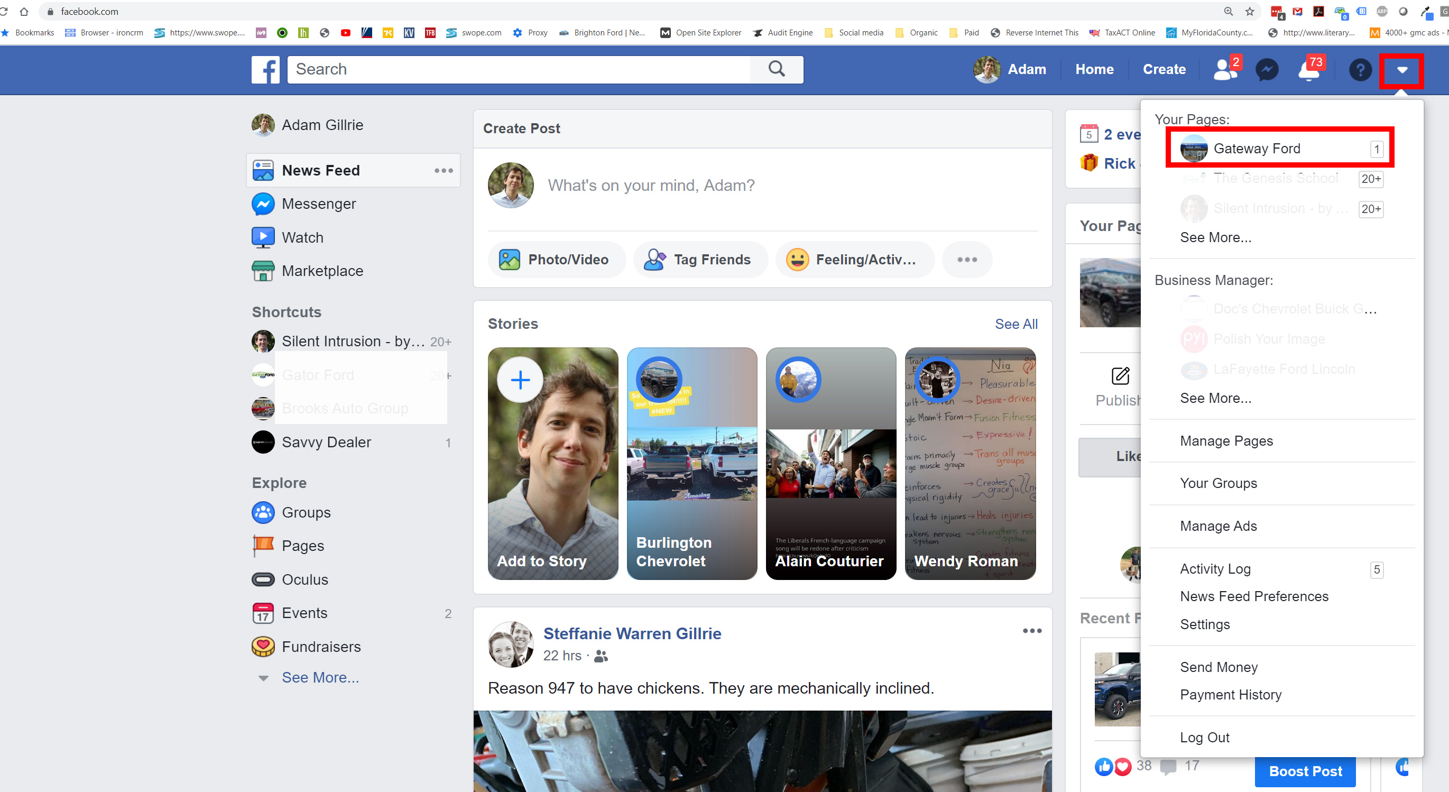This screenshot has height=792, width=1449.
Task: Bookmark this page with the star icon
Action: [x=1250, y=11]
